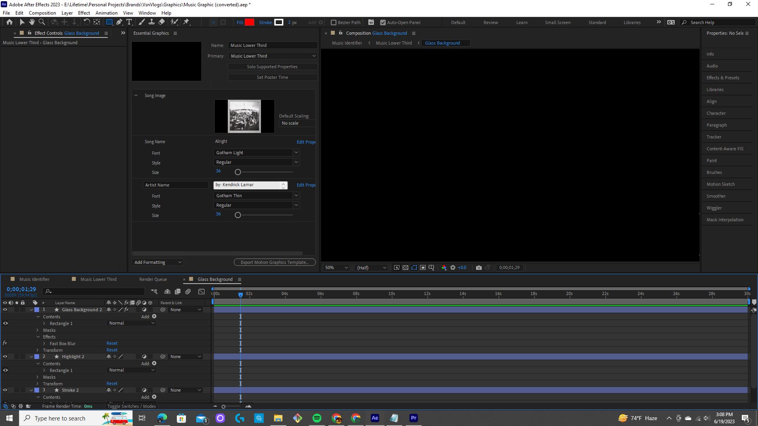Select the Pen tool in the toolbar
758x426 pixels.
point(120,22)
